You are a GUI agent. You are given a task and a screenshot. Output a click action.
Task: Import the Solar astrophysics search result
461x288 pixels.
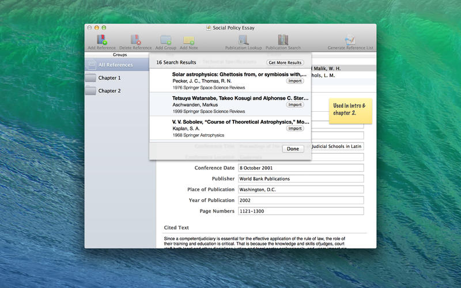coord(295,81)
